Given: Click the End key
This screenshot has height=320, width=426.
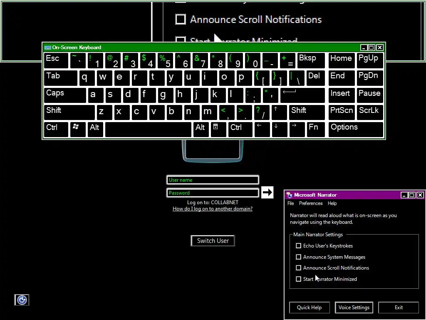Looking at the screenshot, I should (342, 78).
